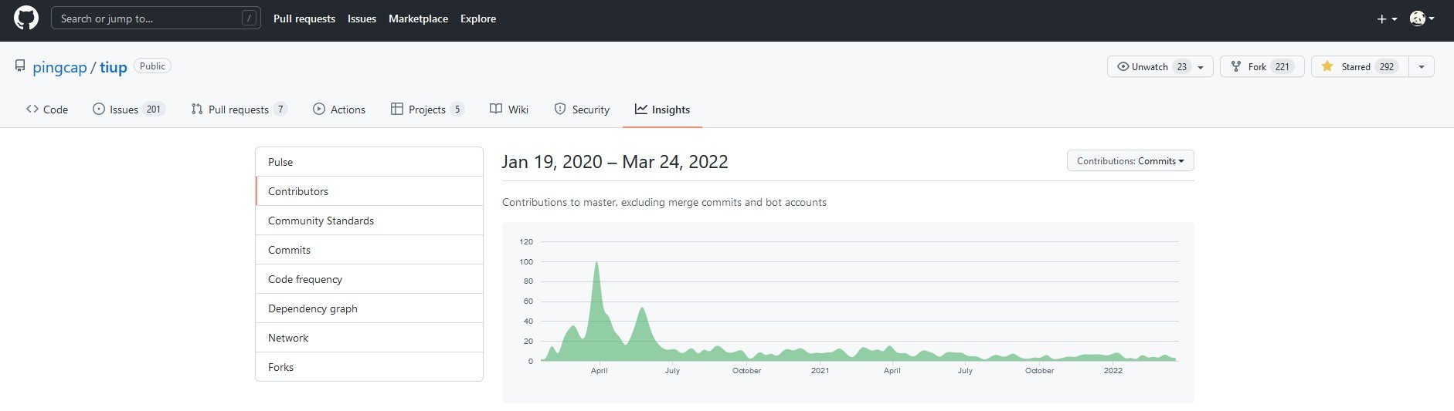Open the Code tab
Image resolution: width=1454 pixels, height=411 pixels.
47,109
